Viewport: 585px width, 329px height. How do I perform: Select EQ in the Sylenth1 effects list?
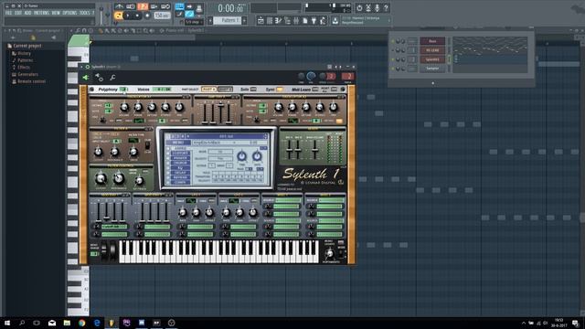point(181,168)
